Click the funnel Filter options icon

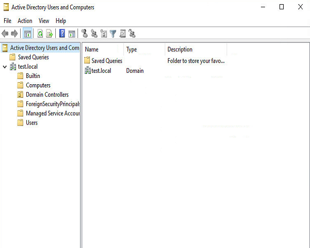click(113, 34)
